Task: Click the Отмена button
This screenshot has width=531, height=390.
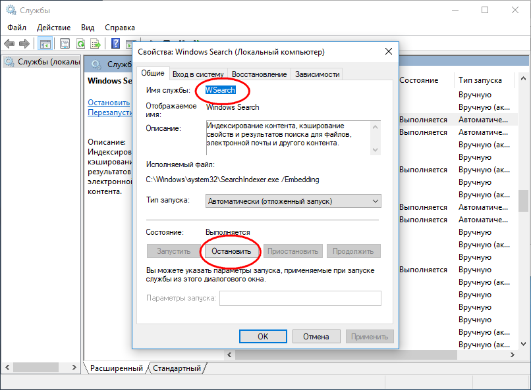Action: [316, 337]
